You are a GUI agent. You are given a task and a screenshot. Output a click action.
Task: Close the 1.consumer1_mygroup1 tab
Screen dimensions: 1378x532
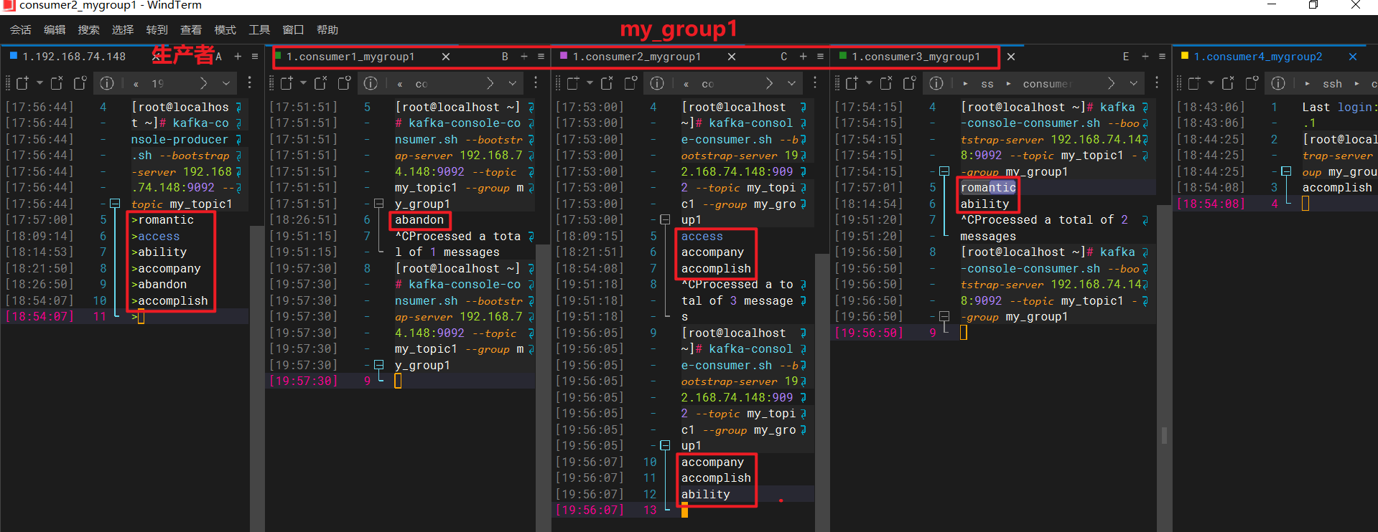pos(446,57)
